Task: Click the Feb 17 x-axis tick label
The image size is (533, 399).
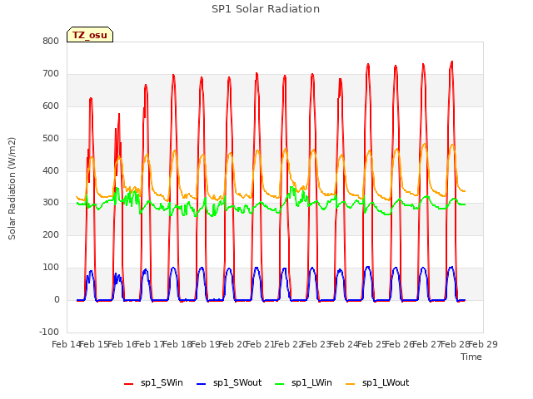Action: click(150, 344)
